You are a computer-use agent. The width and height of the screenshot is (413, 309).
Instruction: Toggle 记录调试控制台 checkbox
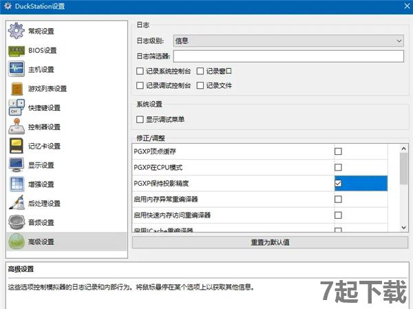(140, 85)
